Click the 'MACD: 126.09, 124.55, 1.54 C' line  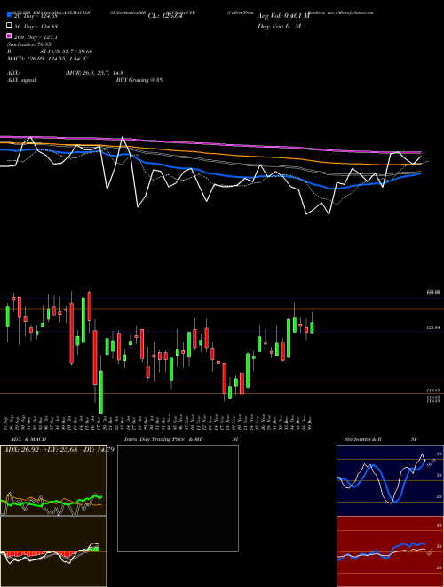click(x=47, y=59)
